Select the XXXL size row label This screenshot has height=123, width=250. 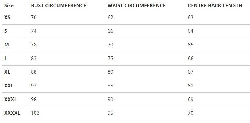pos(10,99)
